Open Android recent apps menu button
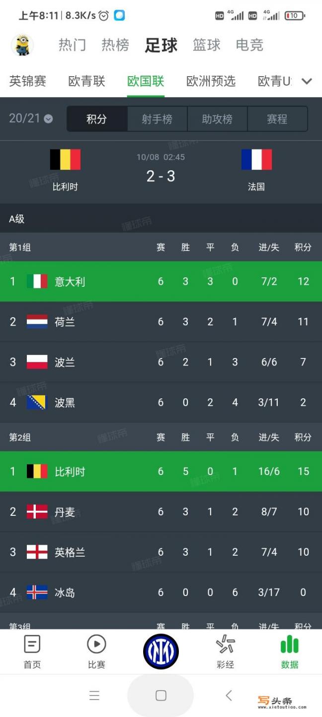The height and width of the screenshot is (717, 322). point(94,696)
